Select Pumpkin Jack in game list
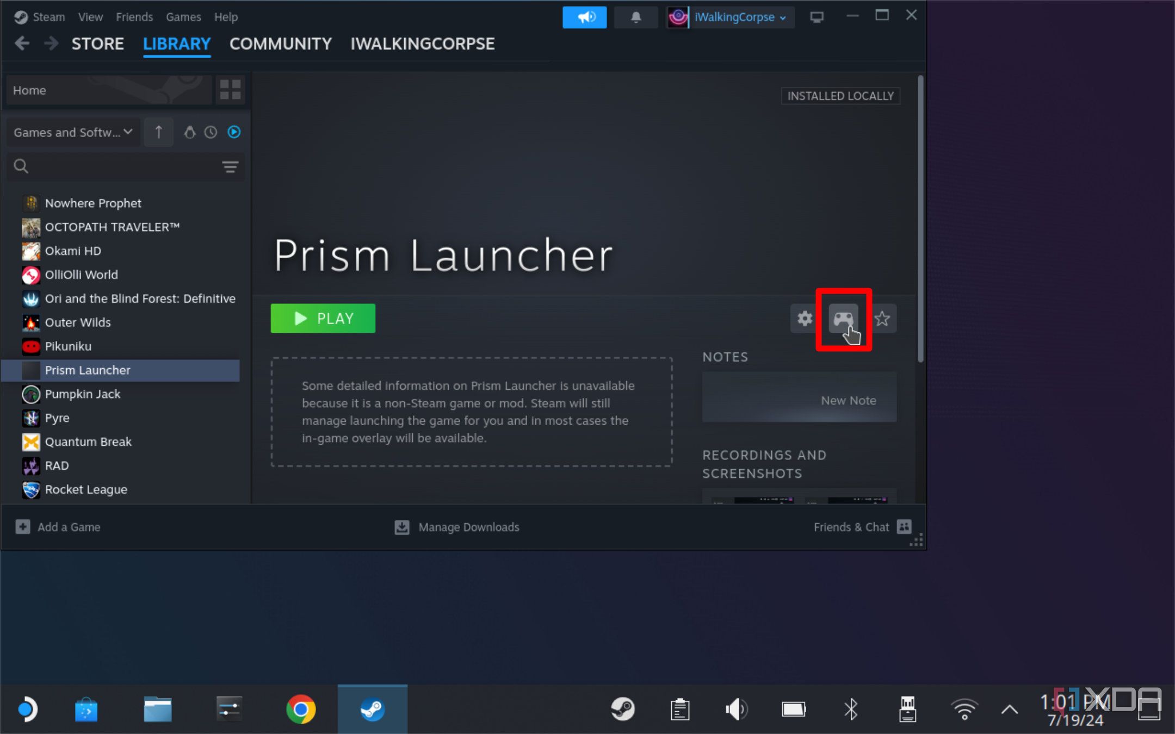 (121, 394)
